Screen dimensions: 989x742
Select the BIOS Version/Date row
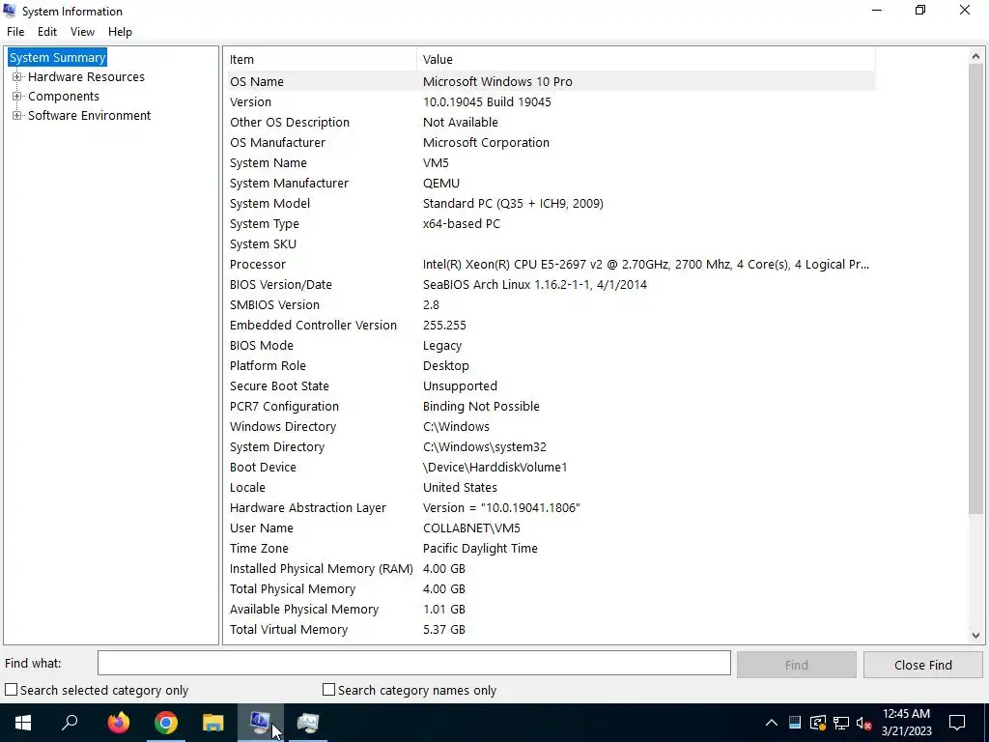click(x=551, y=285)
